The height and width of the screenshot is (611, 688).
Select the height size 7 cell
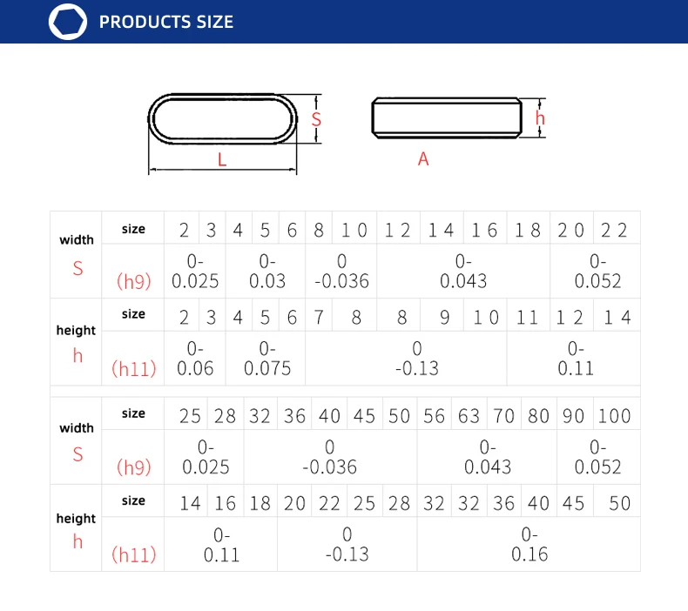click(319, 315)
